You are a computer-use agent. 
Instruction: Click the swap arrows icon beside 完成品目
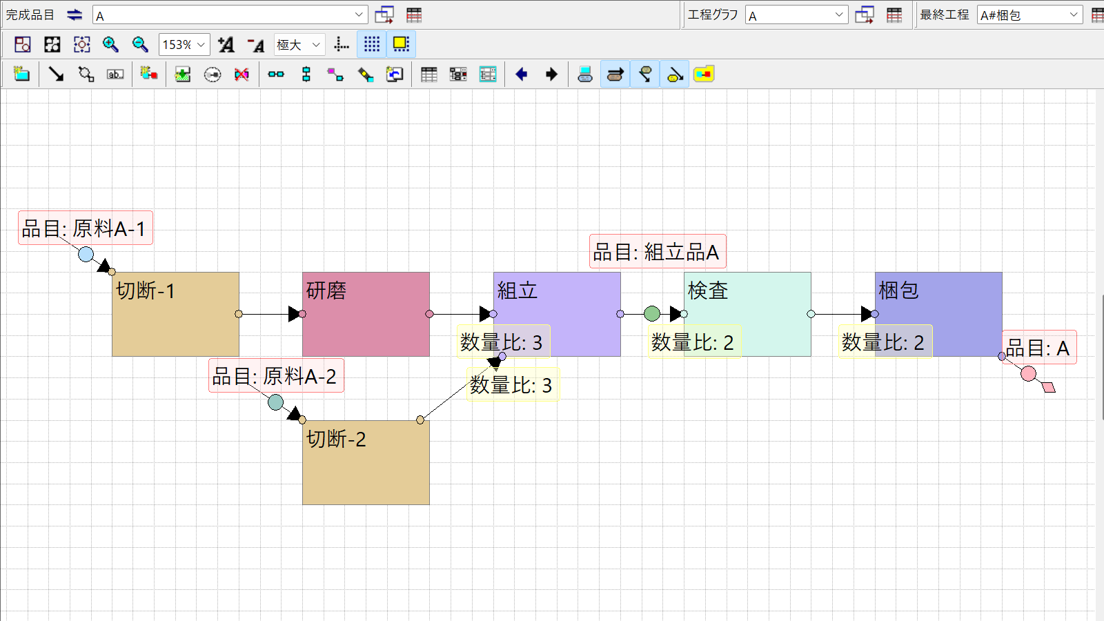75,15
